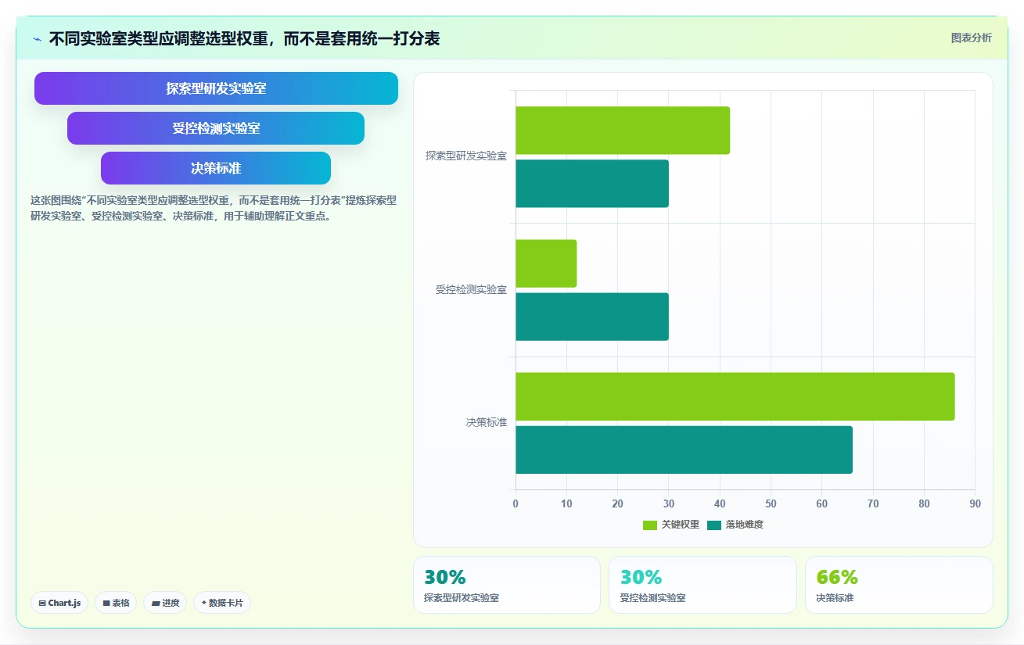Viewport: 1024px width, 645px height.
Task: Click the lightning icon beside the title
Action: [x=38, y=38]
